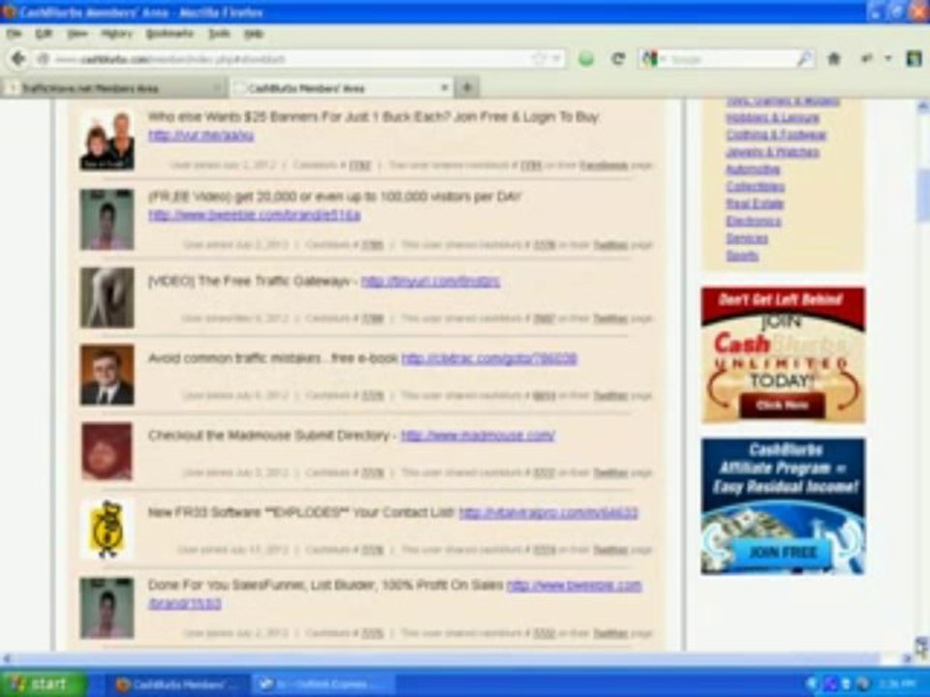
Task: Open the Electronics category
Action: [x=754, y=221]
